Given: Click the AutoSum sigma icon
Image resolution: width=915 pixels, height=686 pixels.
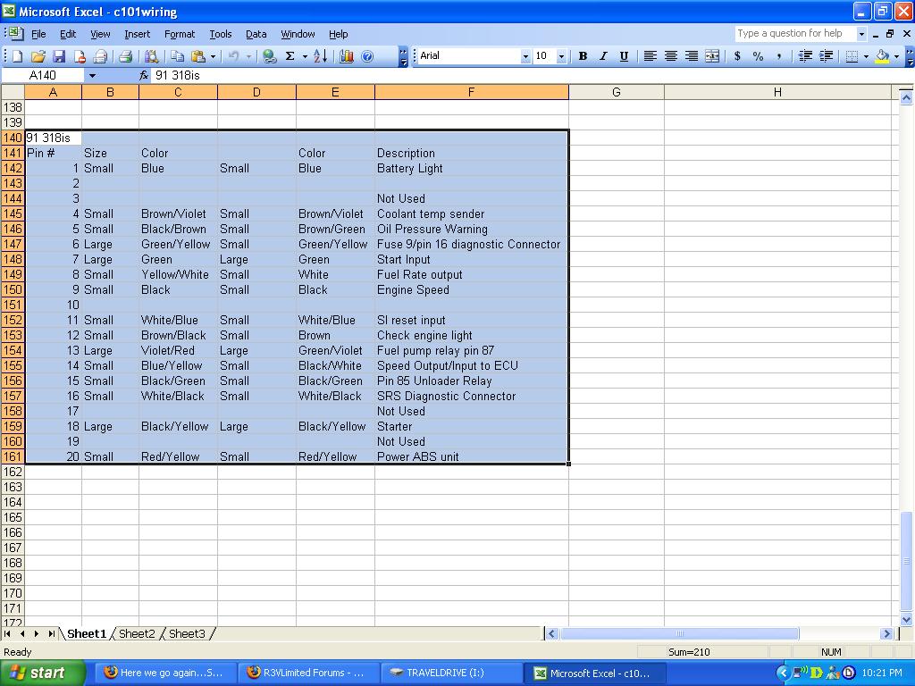Looking at the screenshot, I should [x=290, y=55].
